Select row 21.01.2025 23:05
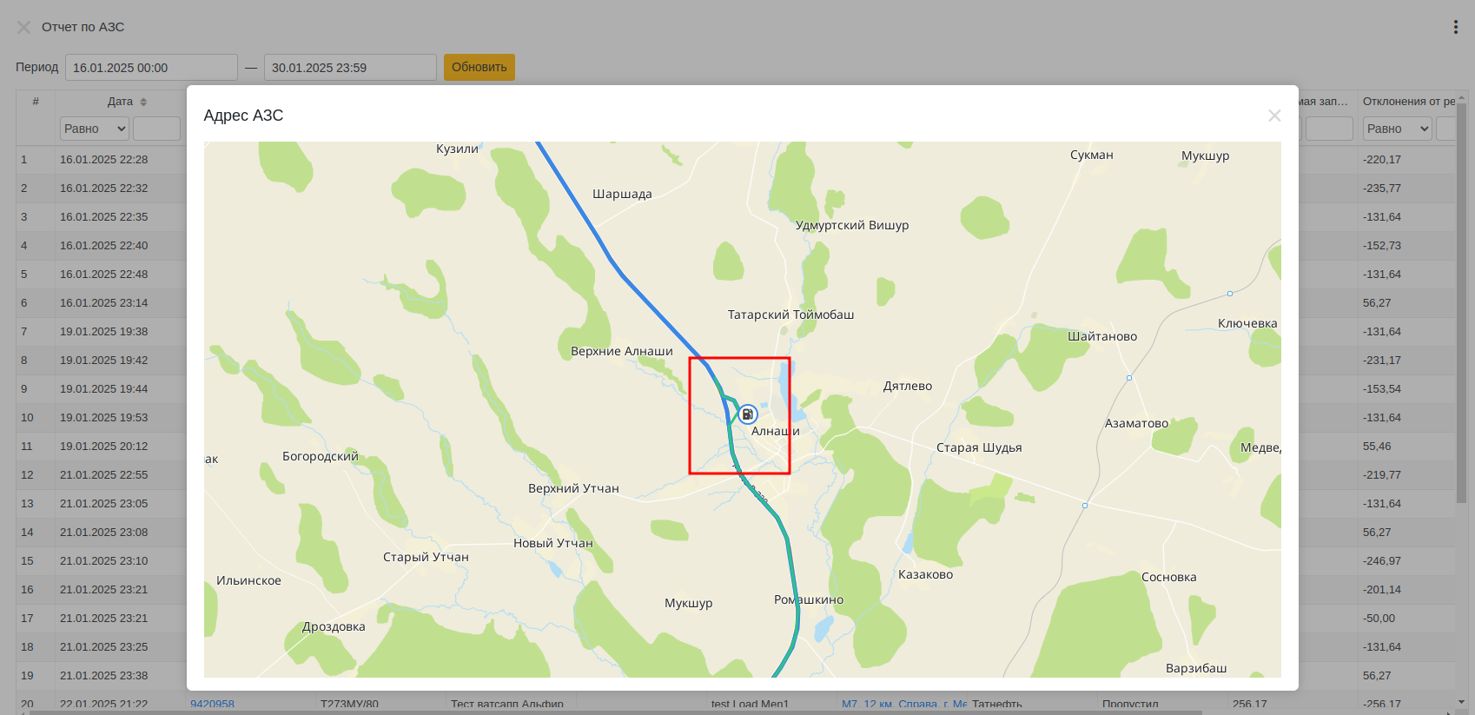 pyautogui.click(x=103, y=504)
